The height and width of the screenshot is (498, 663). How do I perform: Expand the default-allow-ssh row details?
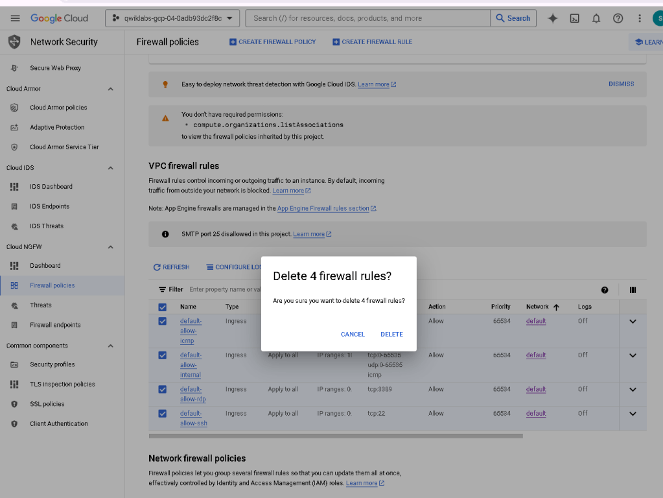pos(633,414)
